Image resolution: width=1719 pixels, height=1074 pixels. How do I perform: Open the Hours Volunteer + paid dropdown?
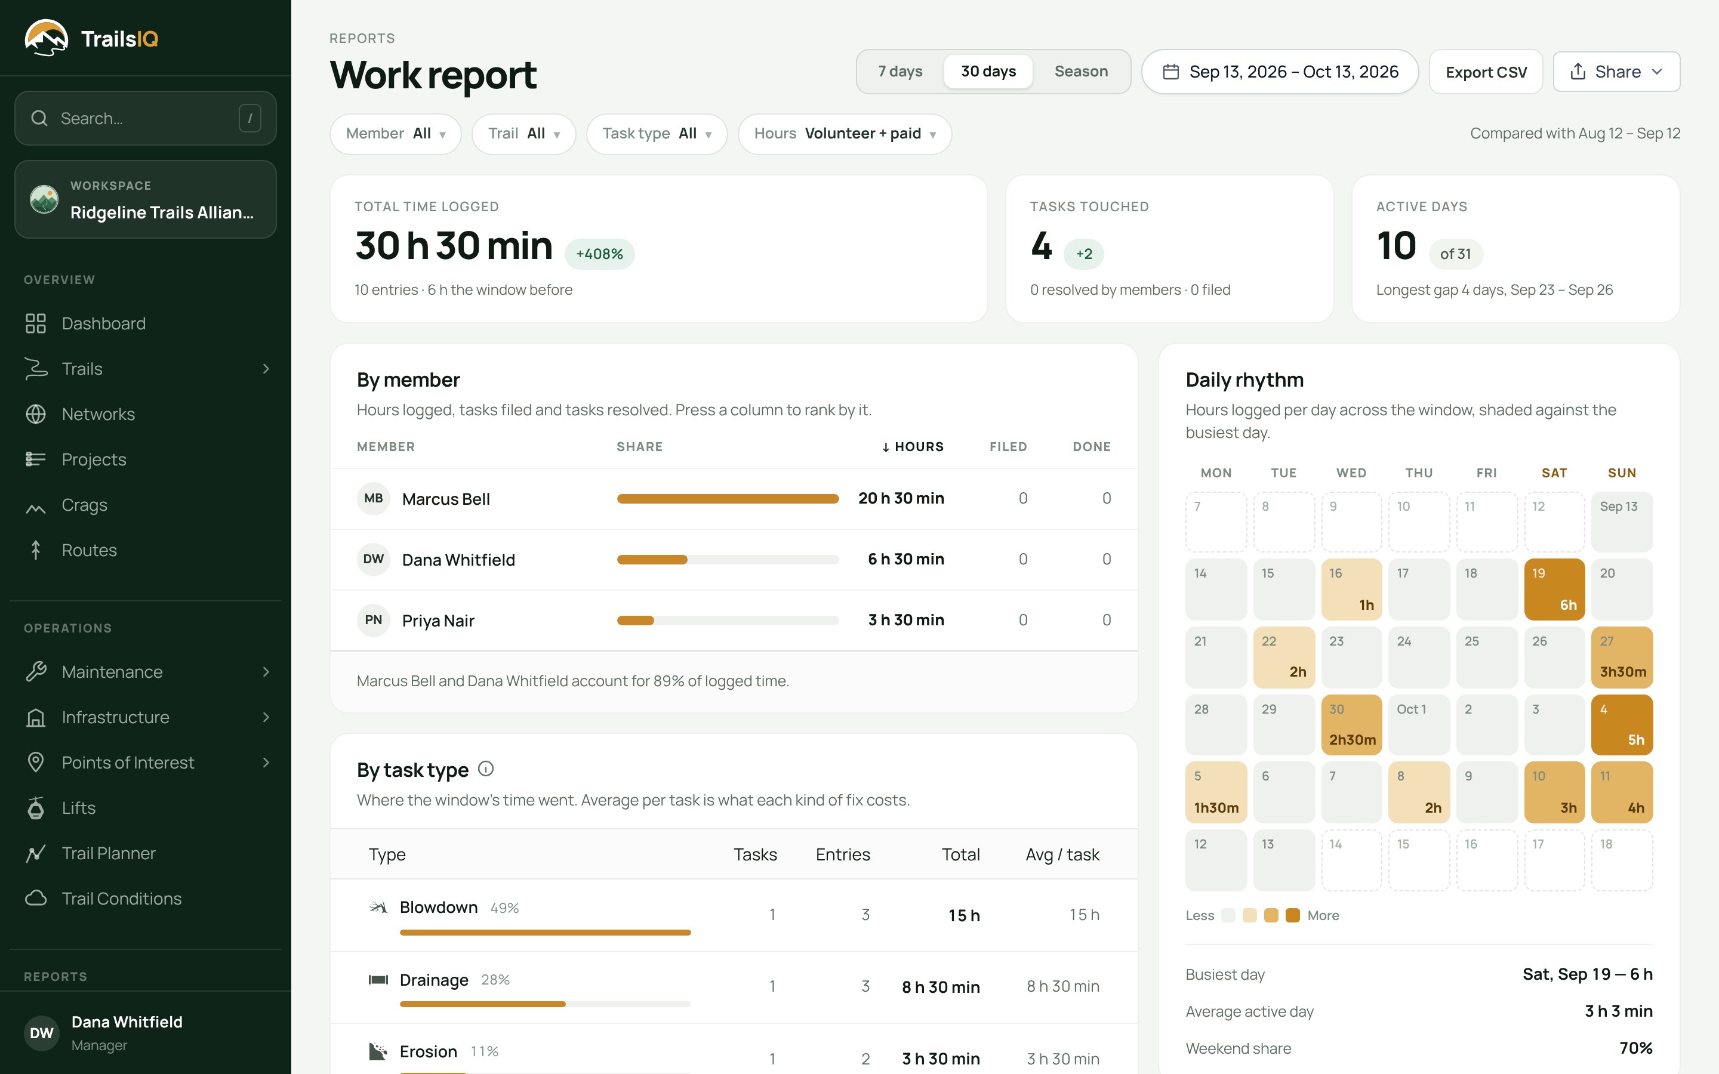[x=845, y=134]
